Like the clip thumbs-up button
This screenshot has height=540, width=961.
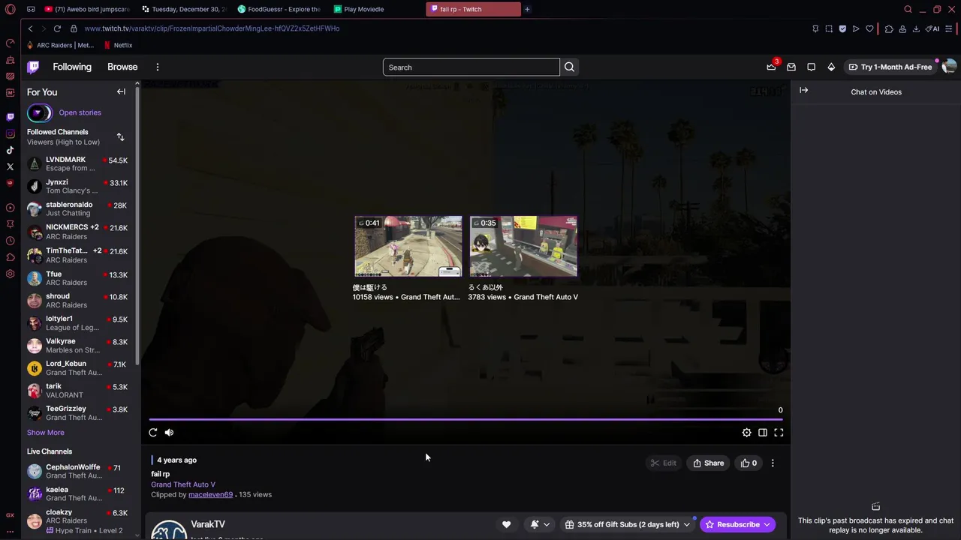click(x=749, y=463)
